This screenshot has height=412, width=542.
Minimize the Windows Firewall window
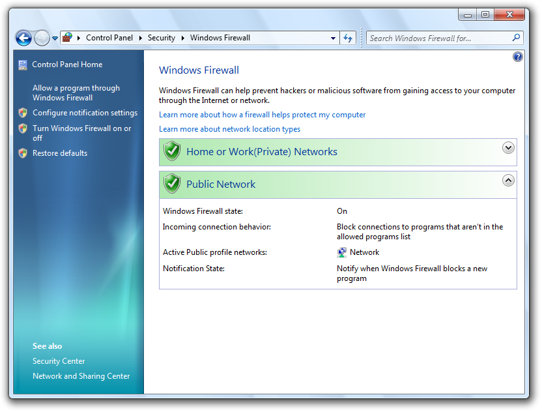click(x=467, y=14)
